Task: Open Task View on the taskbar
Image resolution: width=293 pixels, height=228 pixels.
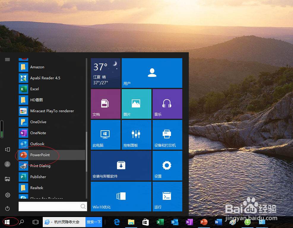Action: 36,222
